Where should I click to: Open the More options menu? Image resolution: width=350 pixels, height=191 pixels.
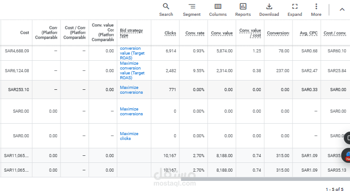316,7
